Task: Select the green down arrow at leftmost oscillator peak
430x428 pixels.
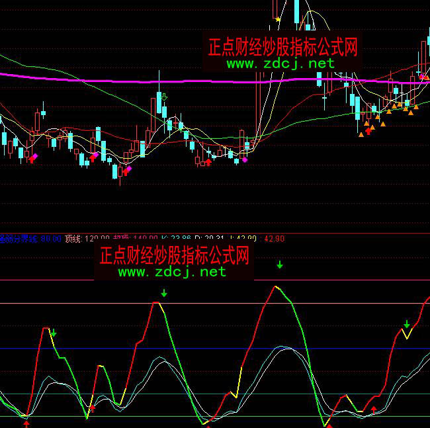Action: pos(54,333)
